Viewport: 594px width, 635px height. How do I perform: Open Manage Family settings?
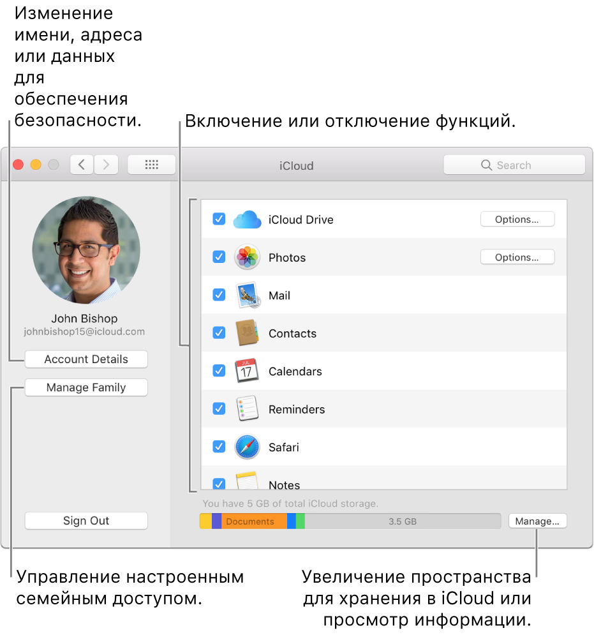coord(86,387)
